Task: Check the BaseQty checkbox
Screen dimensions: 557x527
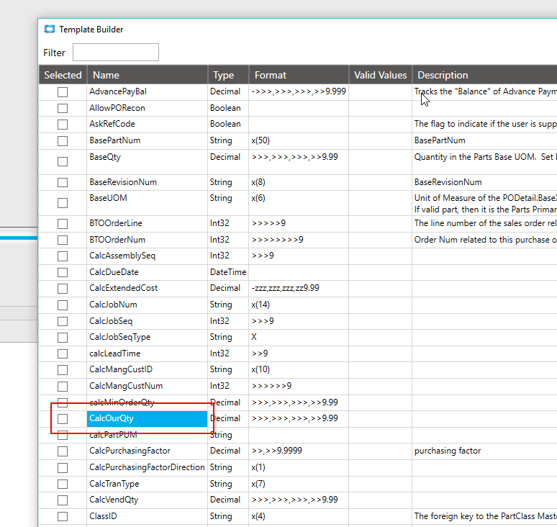Action: click(63, 162)
